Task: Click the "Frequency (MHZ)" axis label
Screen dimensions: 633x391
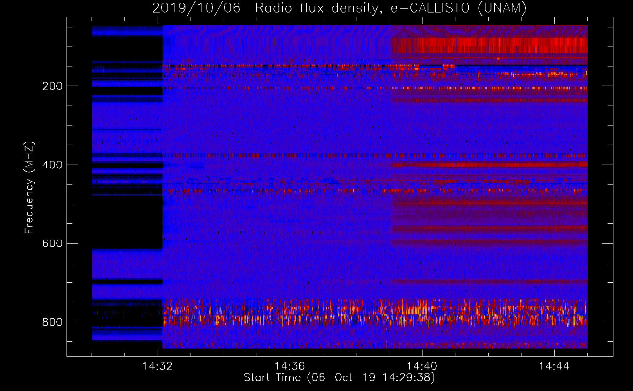Action: click(x=29, y=188)
